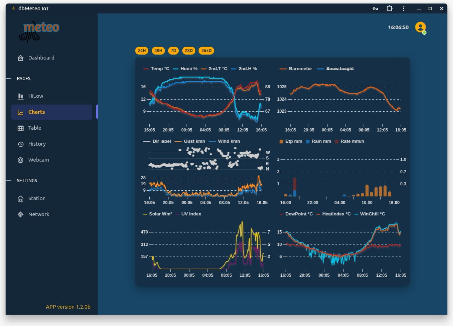
Task: Click the user avatar icon
Action: click(420, 27)
